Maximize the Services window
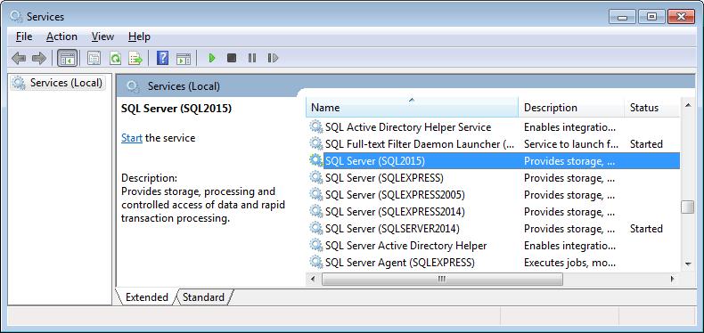Screen dimensions: 704x333 [651, 17]
